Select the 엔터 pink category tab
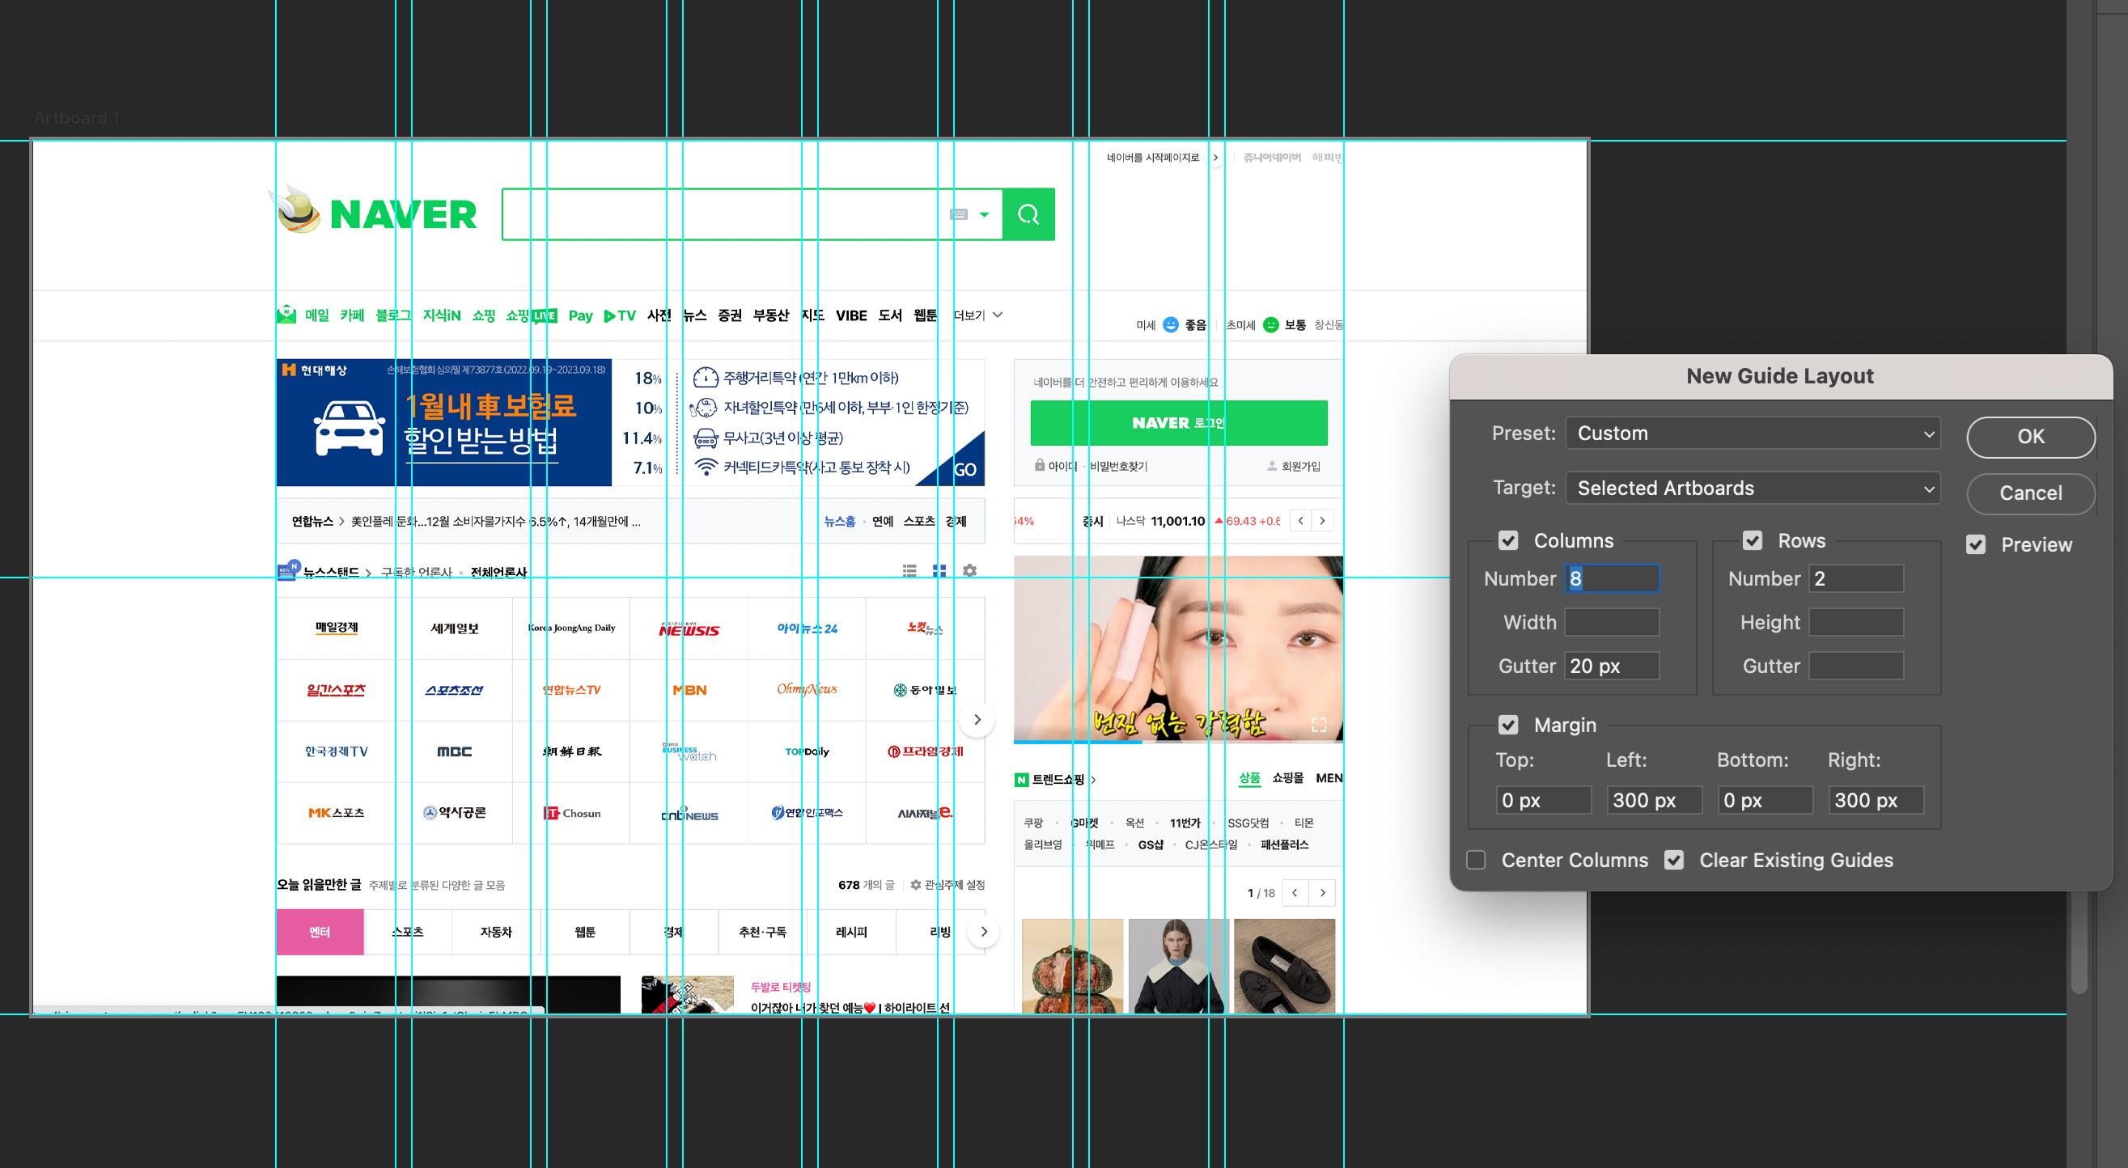The image size is (2128, 1168). [x=320, y=932]
